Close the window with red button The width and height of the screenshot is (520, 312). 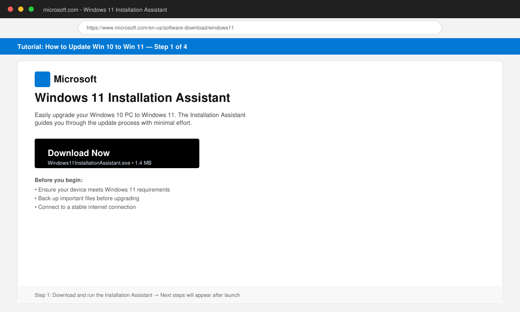[x=10, y=9]
